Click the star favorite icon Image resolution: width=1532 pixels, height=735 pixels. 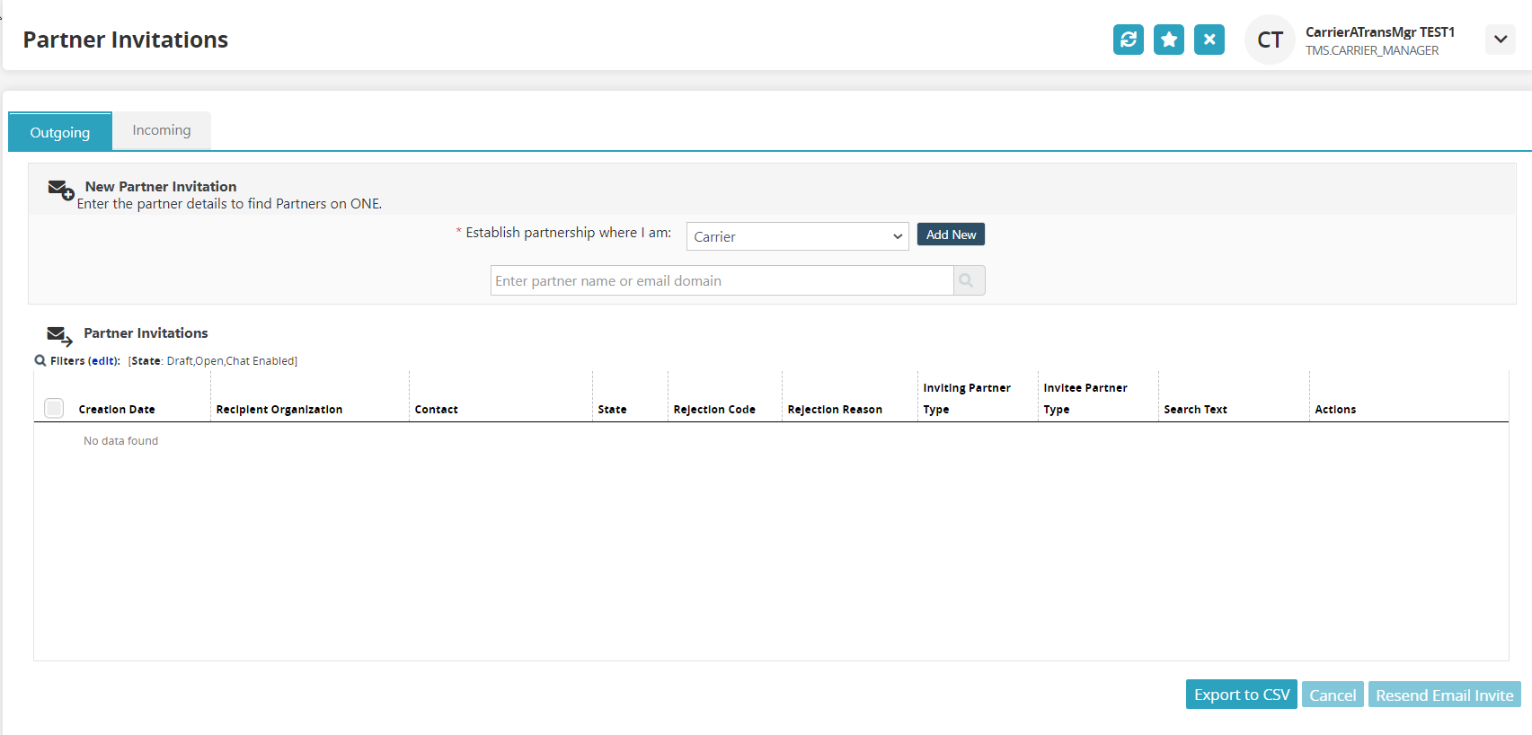[1168, 40]
